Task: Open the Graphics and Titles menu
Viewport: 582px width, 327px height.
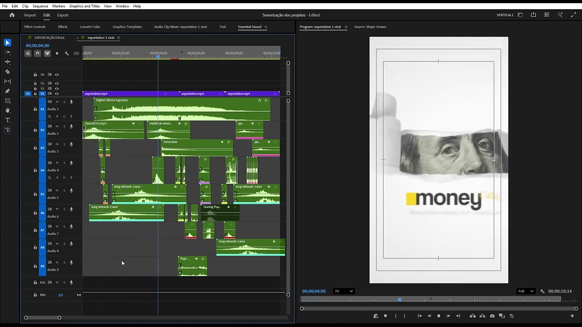Action: point(85,6)
